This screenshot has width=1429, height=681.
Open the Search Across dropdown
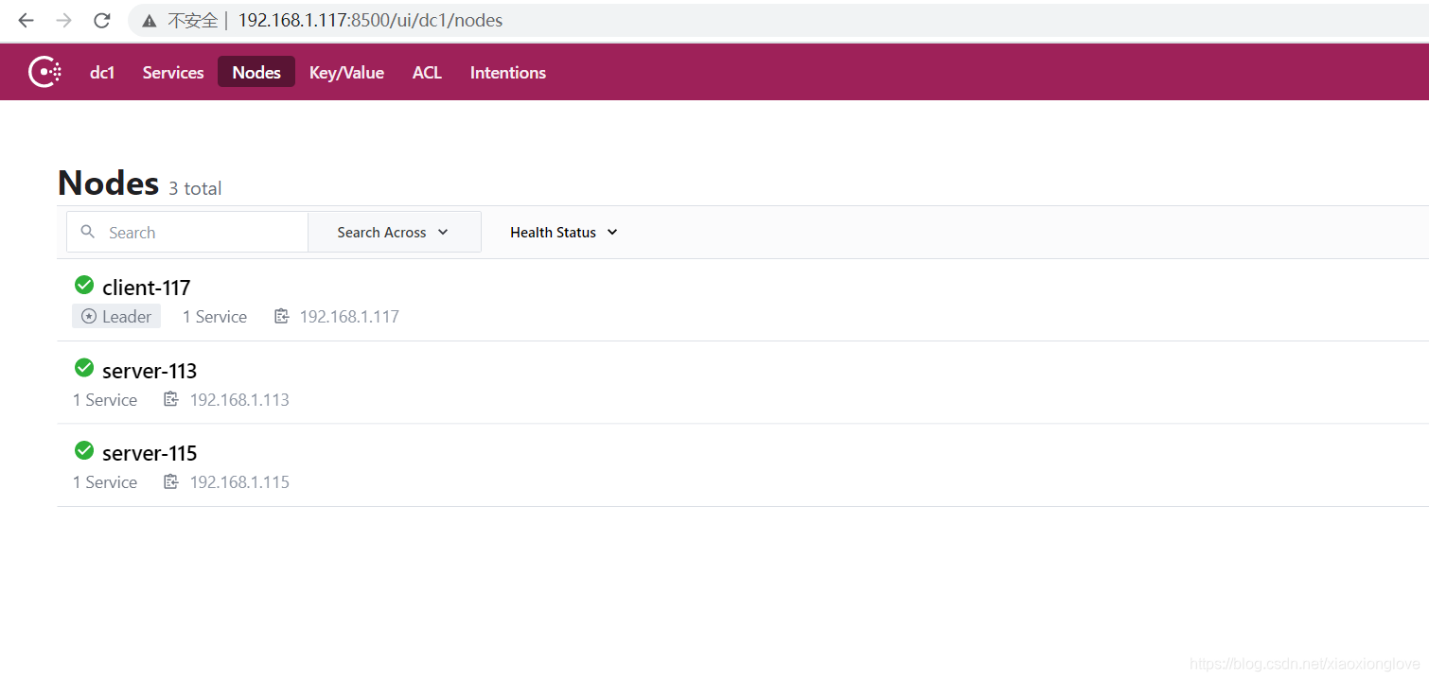tap(394, 232)
